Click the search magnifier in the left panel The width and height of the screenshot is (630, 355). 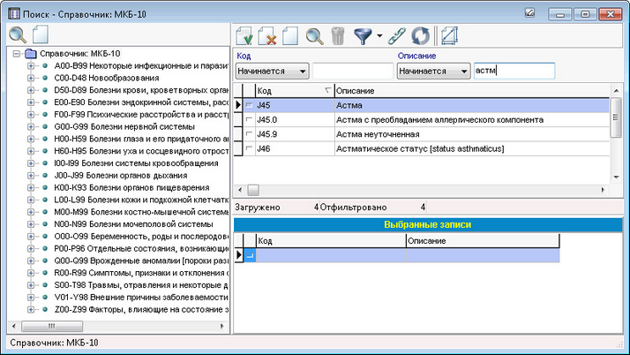pyautogui.click(x=18, y=34)
